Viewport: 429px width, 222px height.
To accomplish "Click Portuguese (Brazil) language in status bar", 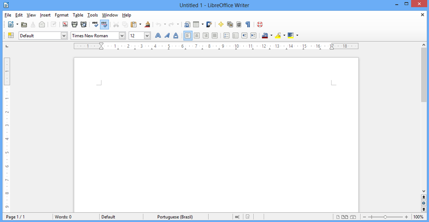I will [175, 217].
